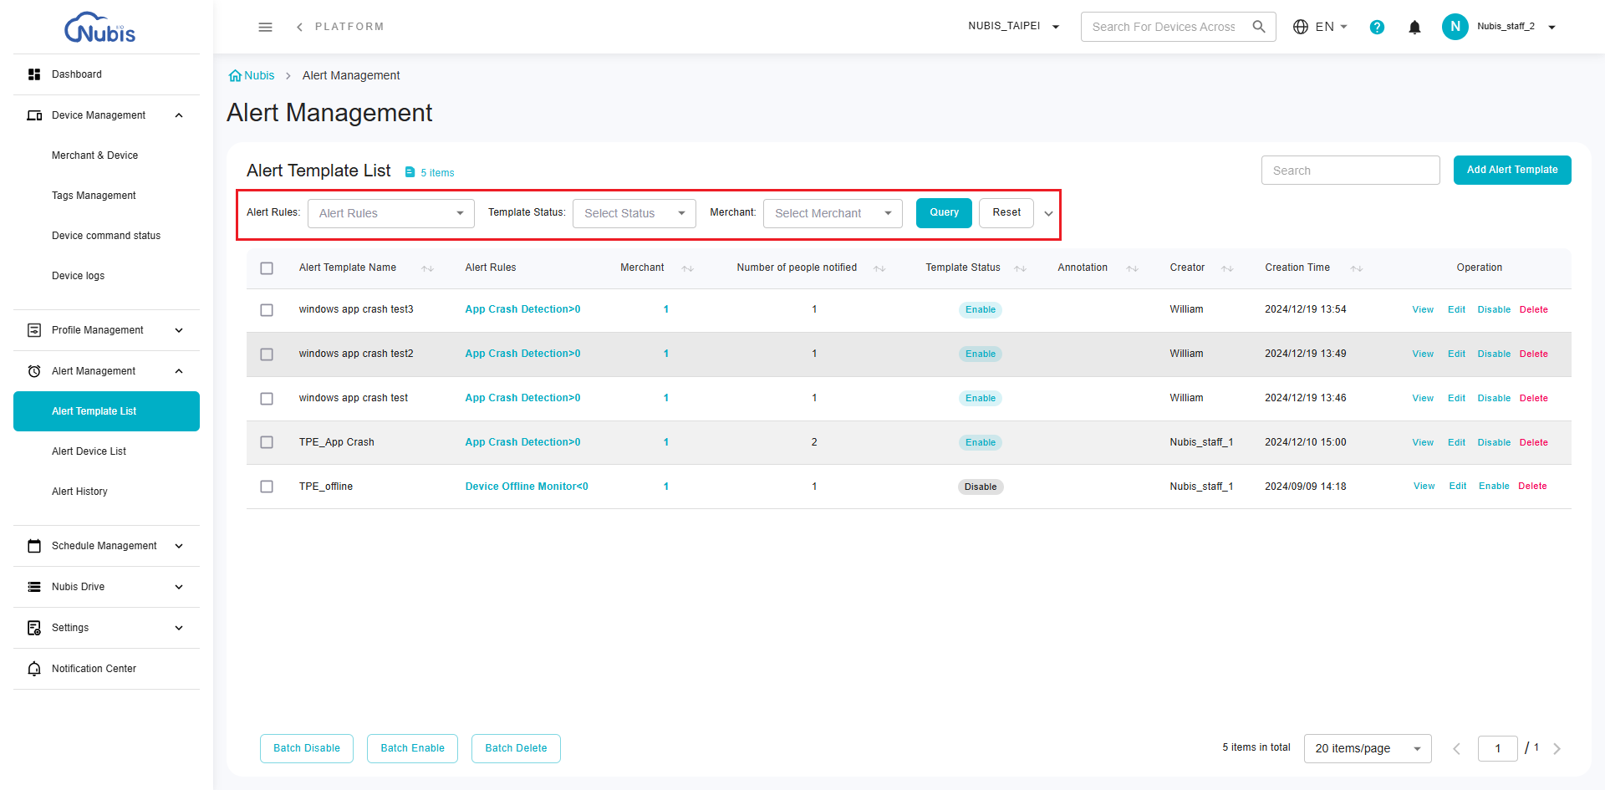Click the home icon in breadcrumb
Screen dimensions: 1605x790
(x=235, y=75)
